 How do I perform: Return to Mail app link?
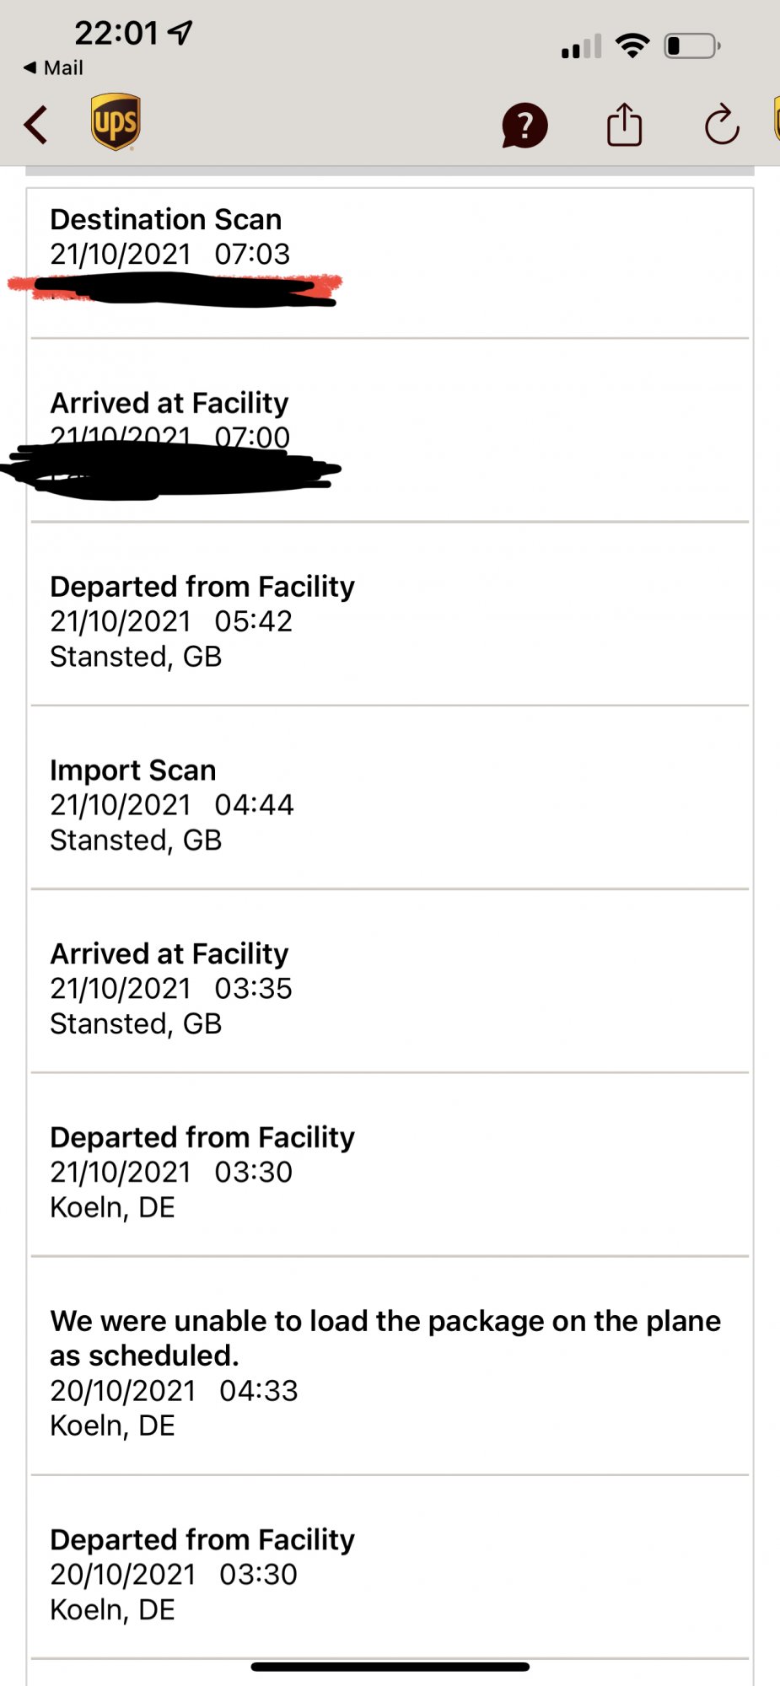pos(53,67)
